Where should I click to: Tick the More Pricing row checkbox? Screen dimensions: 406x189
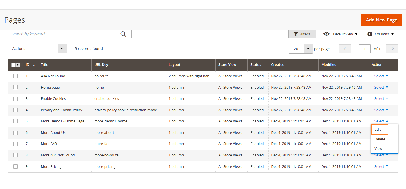pos(15,166)
